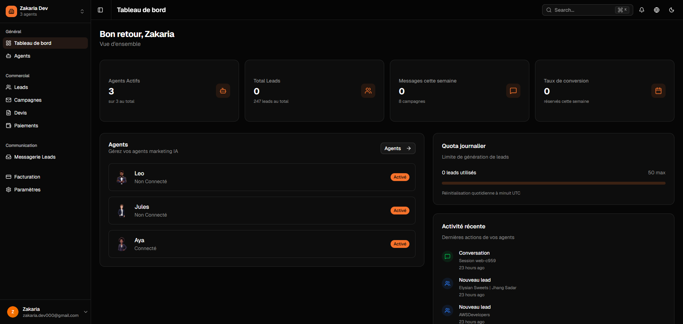Click the Messages cette semaine chat icon

point(513,91)
